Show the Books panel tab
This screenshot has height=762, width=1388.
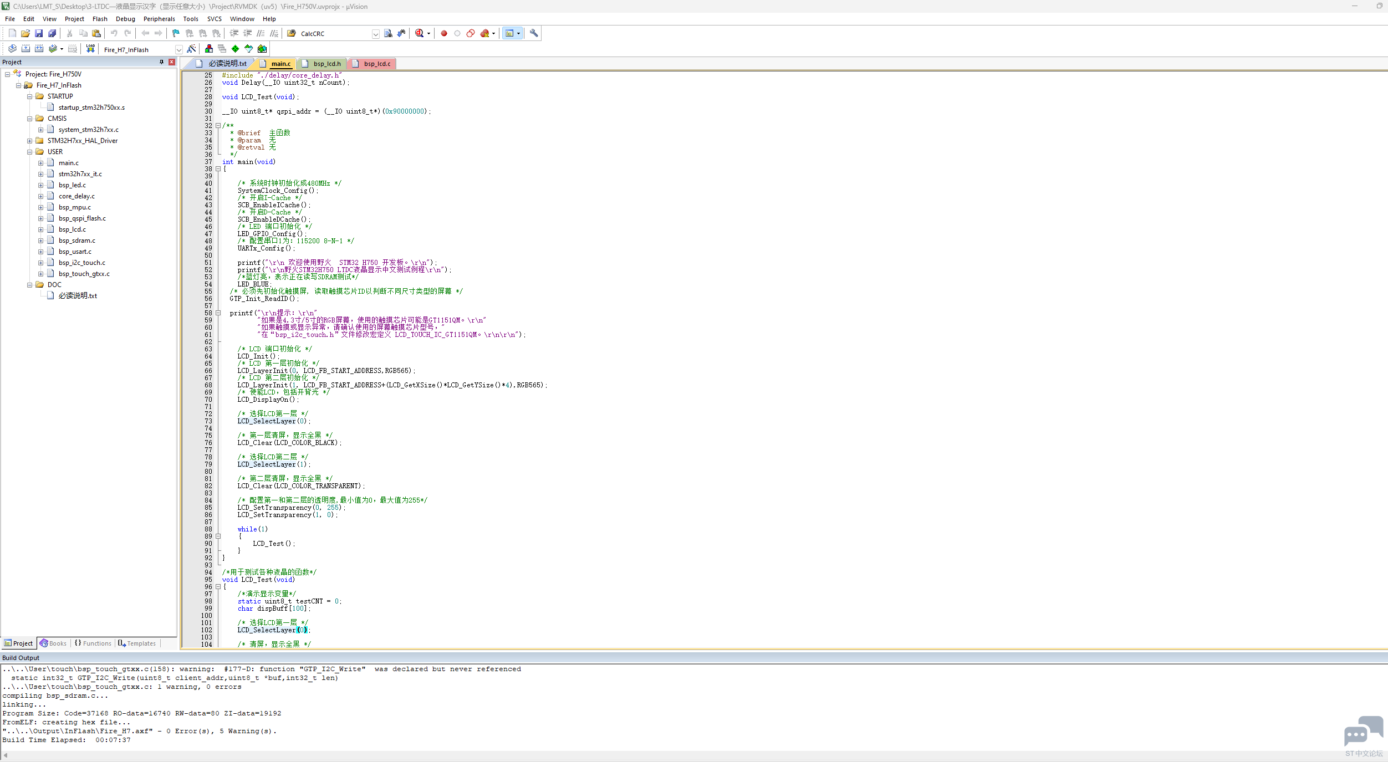[53, 643]
